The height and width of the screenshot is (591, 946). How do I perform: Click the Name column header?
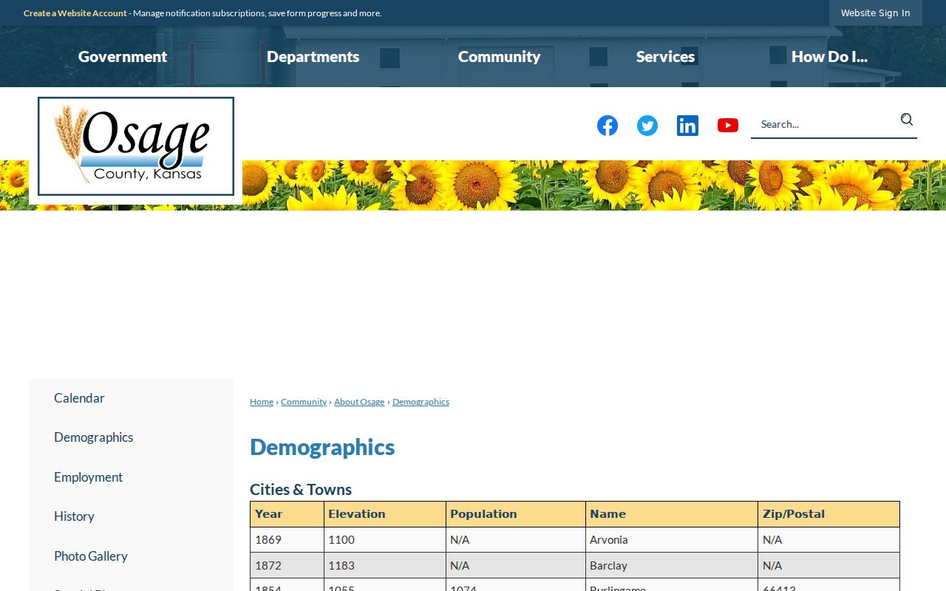click(672, 514)
